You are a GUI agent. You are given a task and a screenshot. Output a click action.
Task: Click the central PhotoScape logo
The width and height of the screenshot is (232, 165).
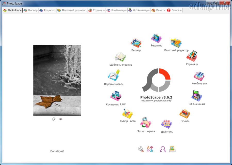tap(156, 80)
